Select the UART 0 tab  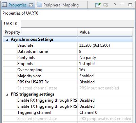coord(11,24)
